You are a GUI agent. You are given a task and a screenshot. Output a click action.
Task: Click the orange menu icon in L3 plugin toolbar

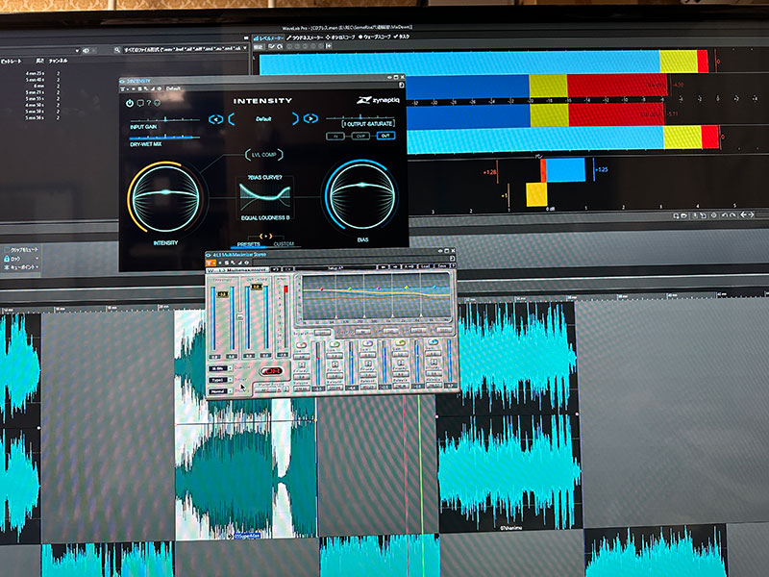(x=210, y=263)
